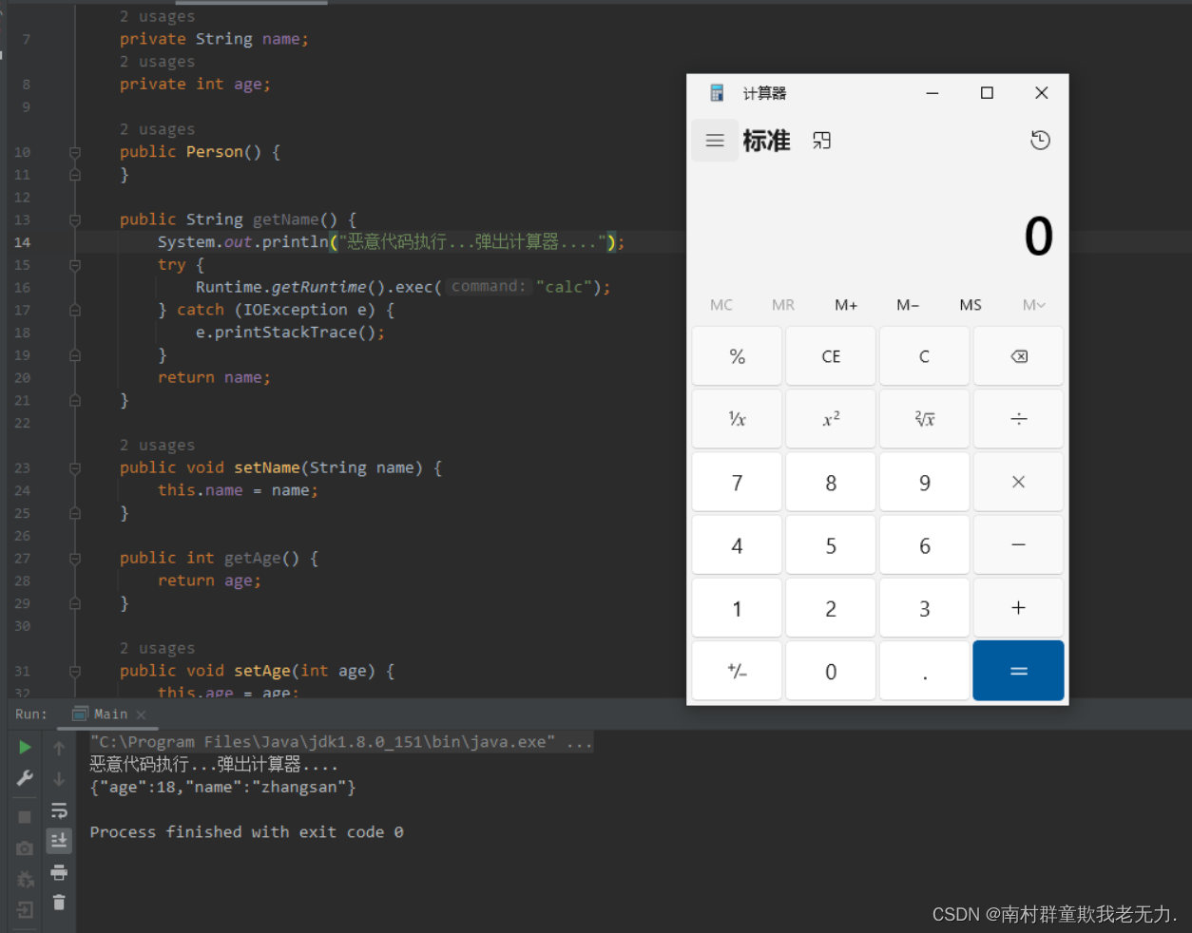Image resolution: width=1192 pixels, height=933 pixels.
Task: Click Calculator divide key
Action: [1018, 419]
